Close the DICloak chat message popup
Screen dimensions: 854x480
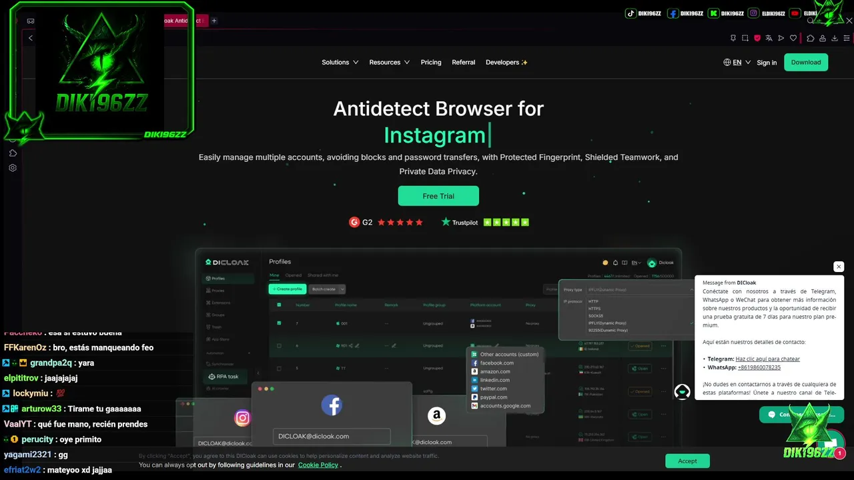click(x=839, y=267)
